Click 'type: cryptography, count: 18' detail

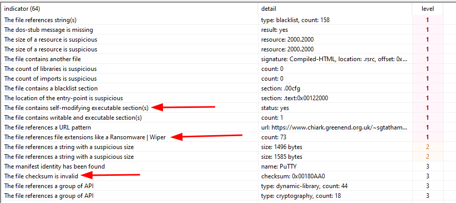coord(301,196)
